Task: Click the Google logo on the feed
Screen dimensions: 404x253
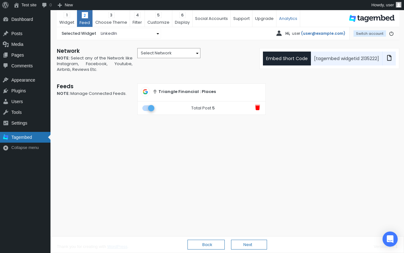Action: 145,92
